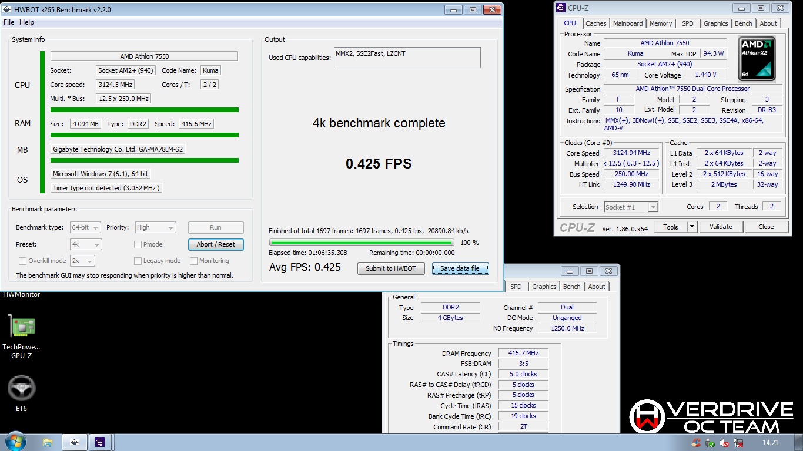Click the muted volume tray icon
The width and height of the screenshot is (803, 451).
pos(724,443)
